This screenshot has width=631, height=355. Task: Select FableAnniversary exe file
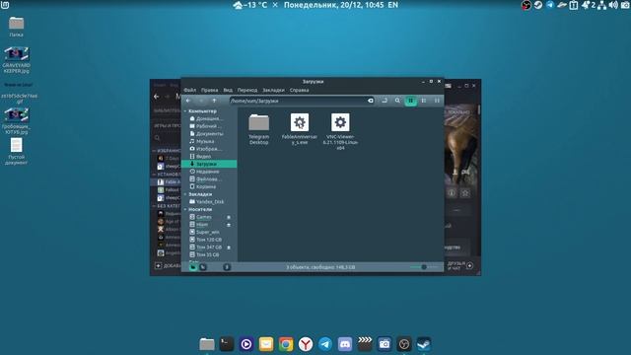[x=300, y=129]
